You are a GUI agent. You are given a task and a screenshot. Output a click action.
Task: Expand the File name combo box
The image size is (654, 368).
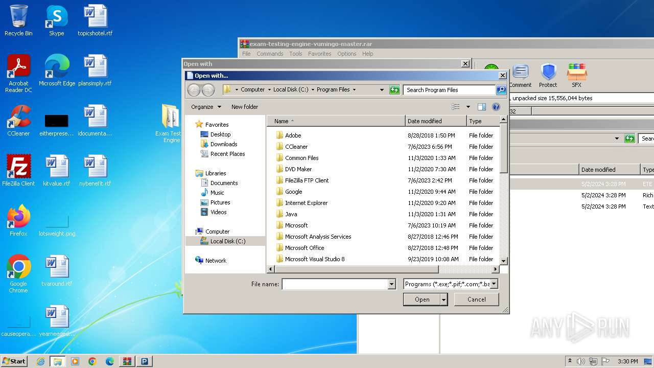392,284
